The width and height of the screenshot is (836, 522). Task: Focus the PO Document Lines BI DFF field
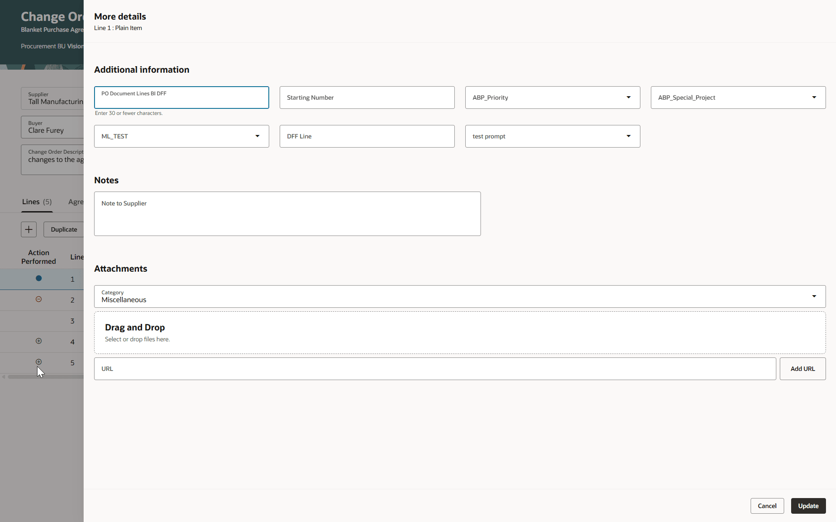pos(181,98)
